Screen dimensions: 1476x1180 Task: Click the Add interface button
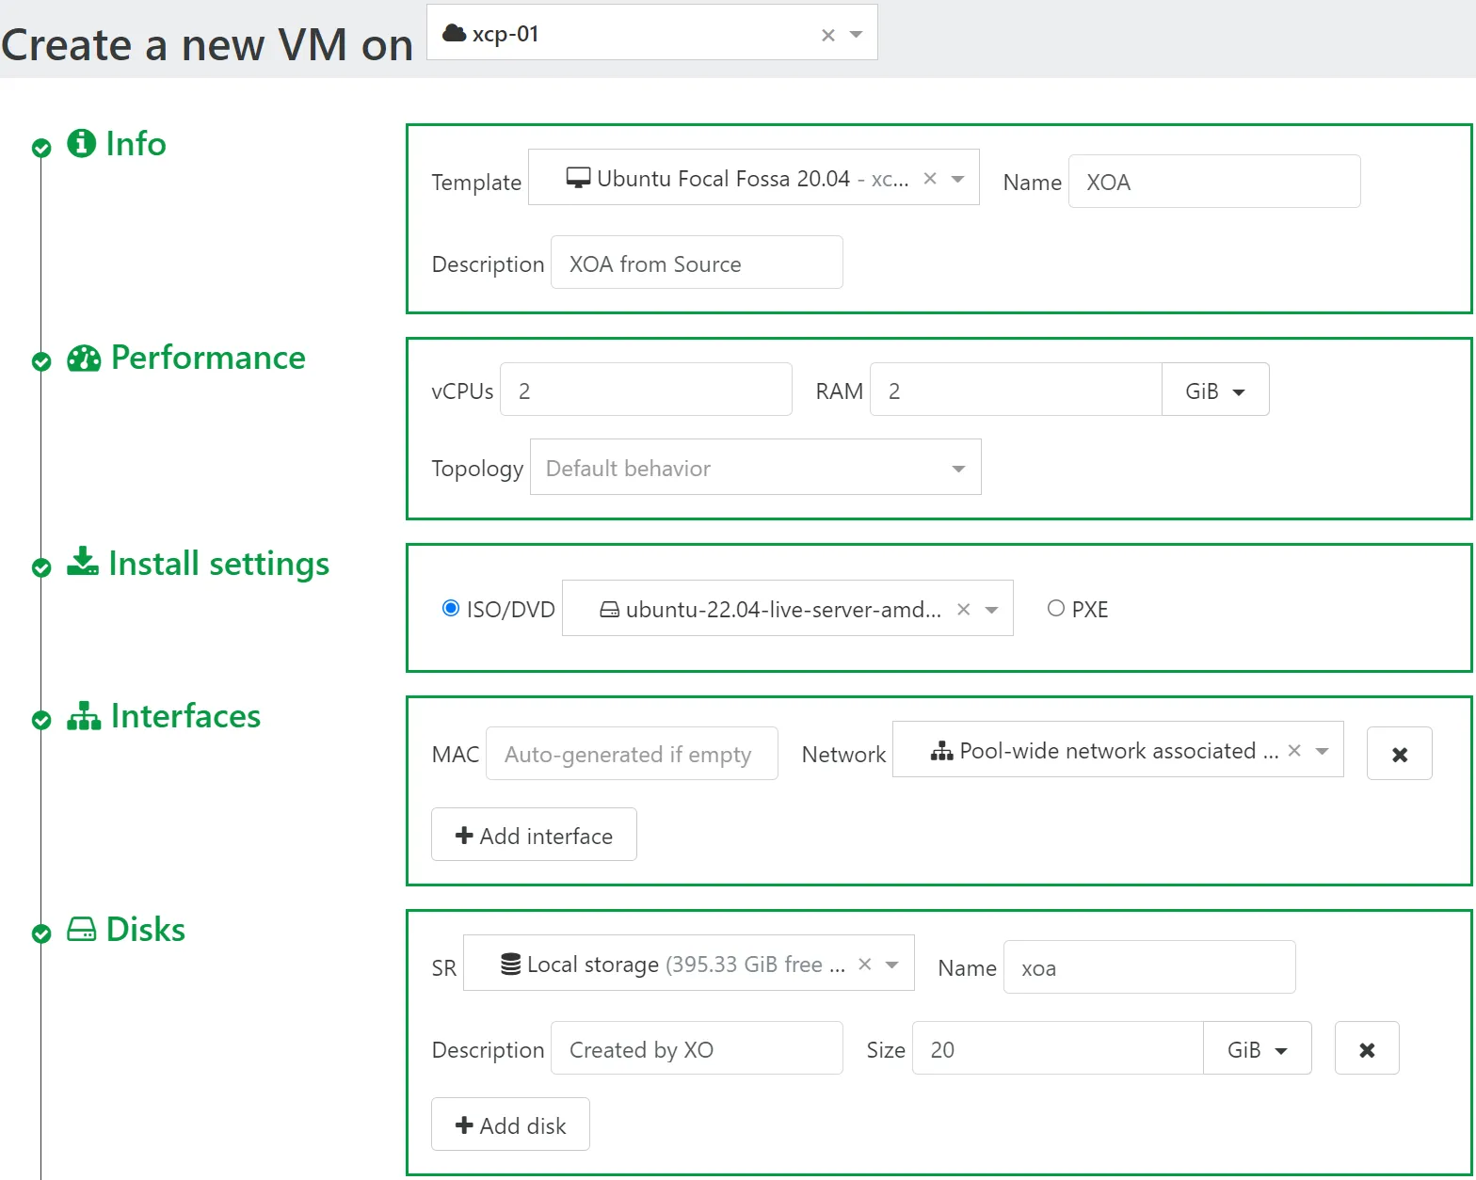(x=534, y=836)
